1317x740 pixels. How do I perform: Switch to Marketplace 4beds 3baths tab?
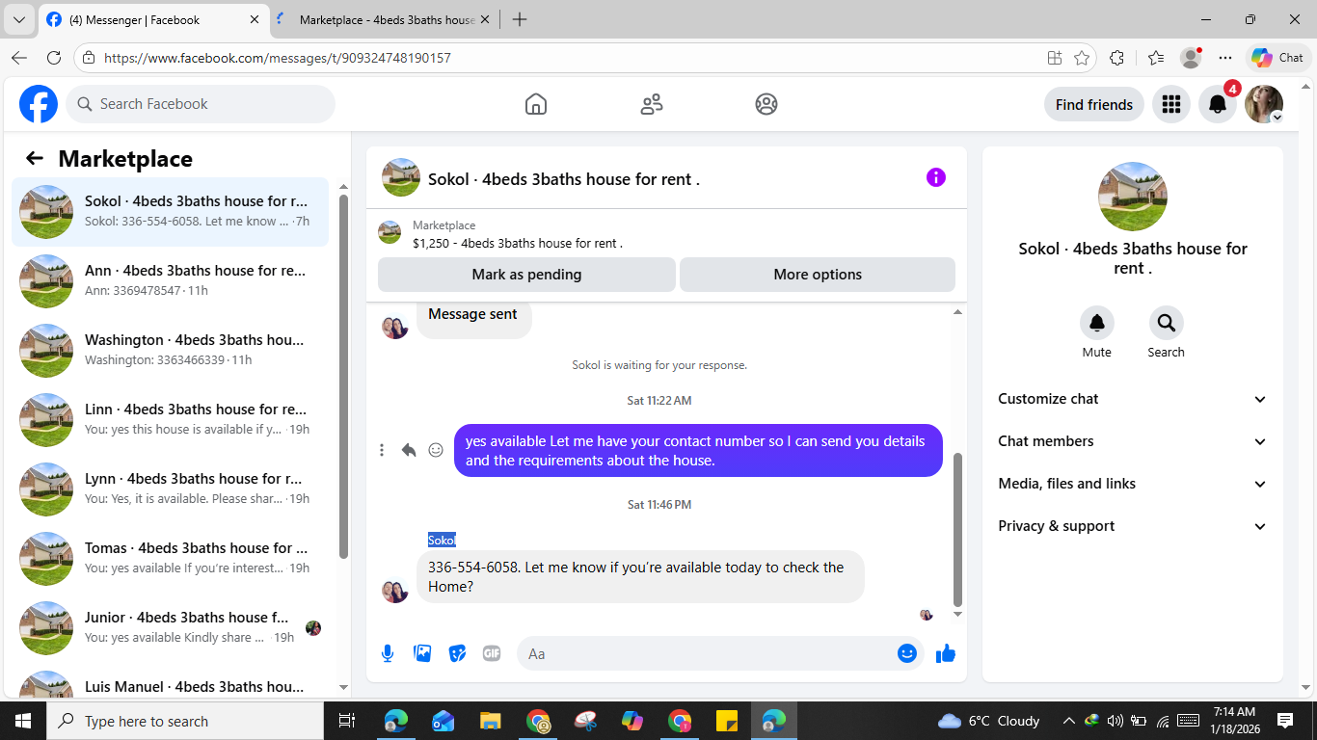[x=386, y=19]
